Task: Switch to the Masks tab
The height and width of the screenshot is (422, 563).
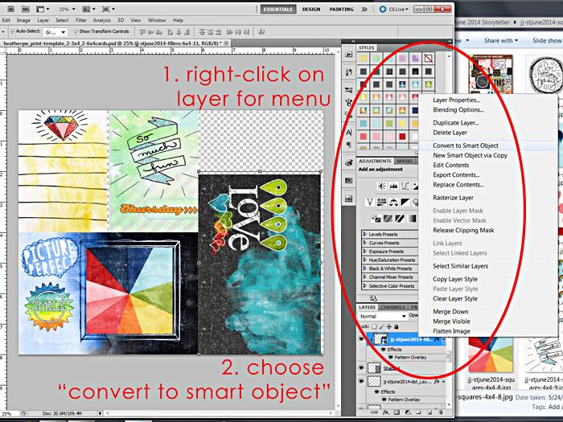Action: pyautogui.click(x=405, y=161)
